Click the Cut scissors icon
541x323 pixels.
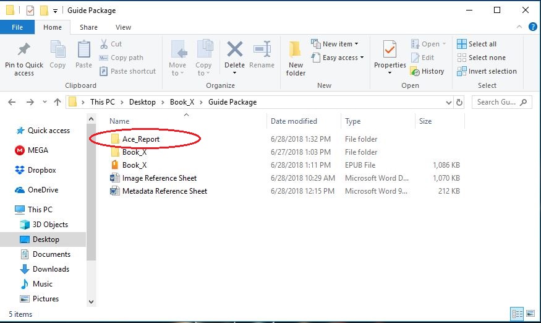tap(104, 44)
